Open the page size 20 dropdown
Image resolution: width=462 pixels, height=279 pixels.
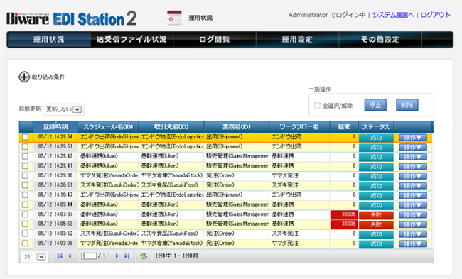tap(34, 256)
